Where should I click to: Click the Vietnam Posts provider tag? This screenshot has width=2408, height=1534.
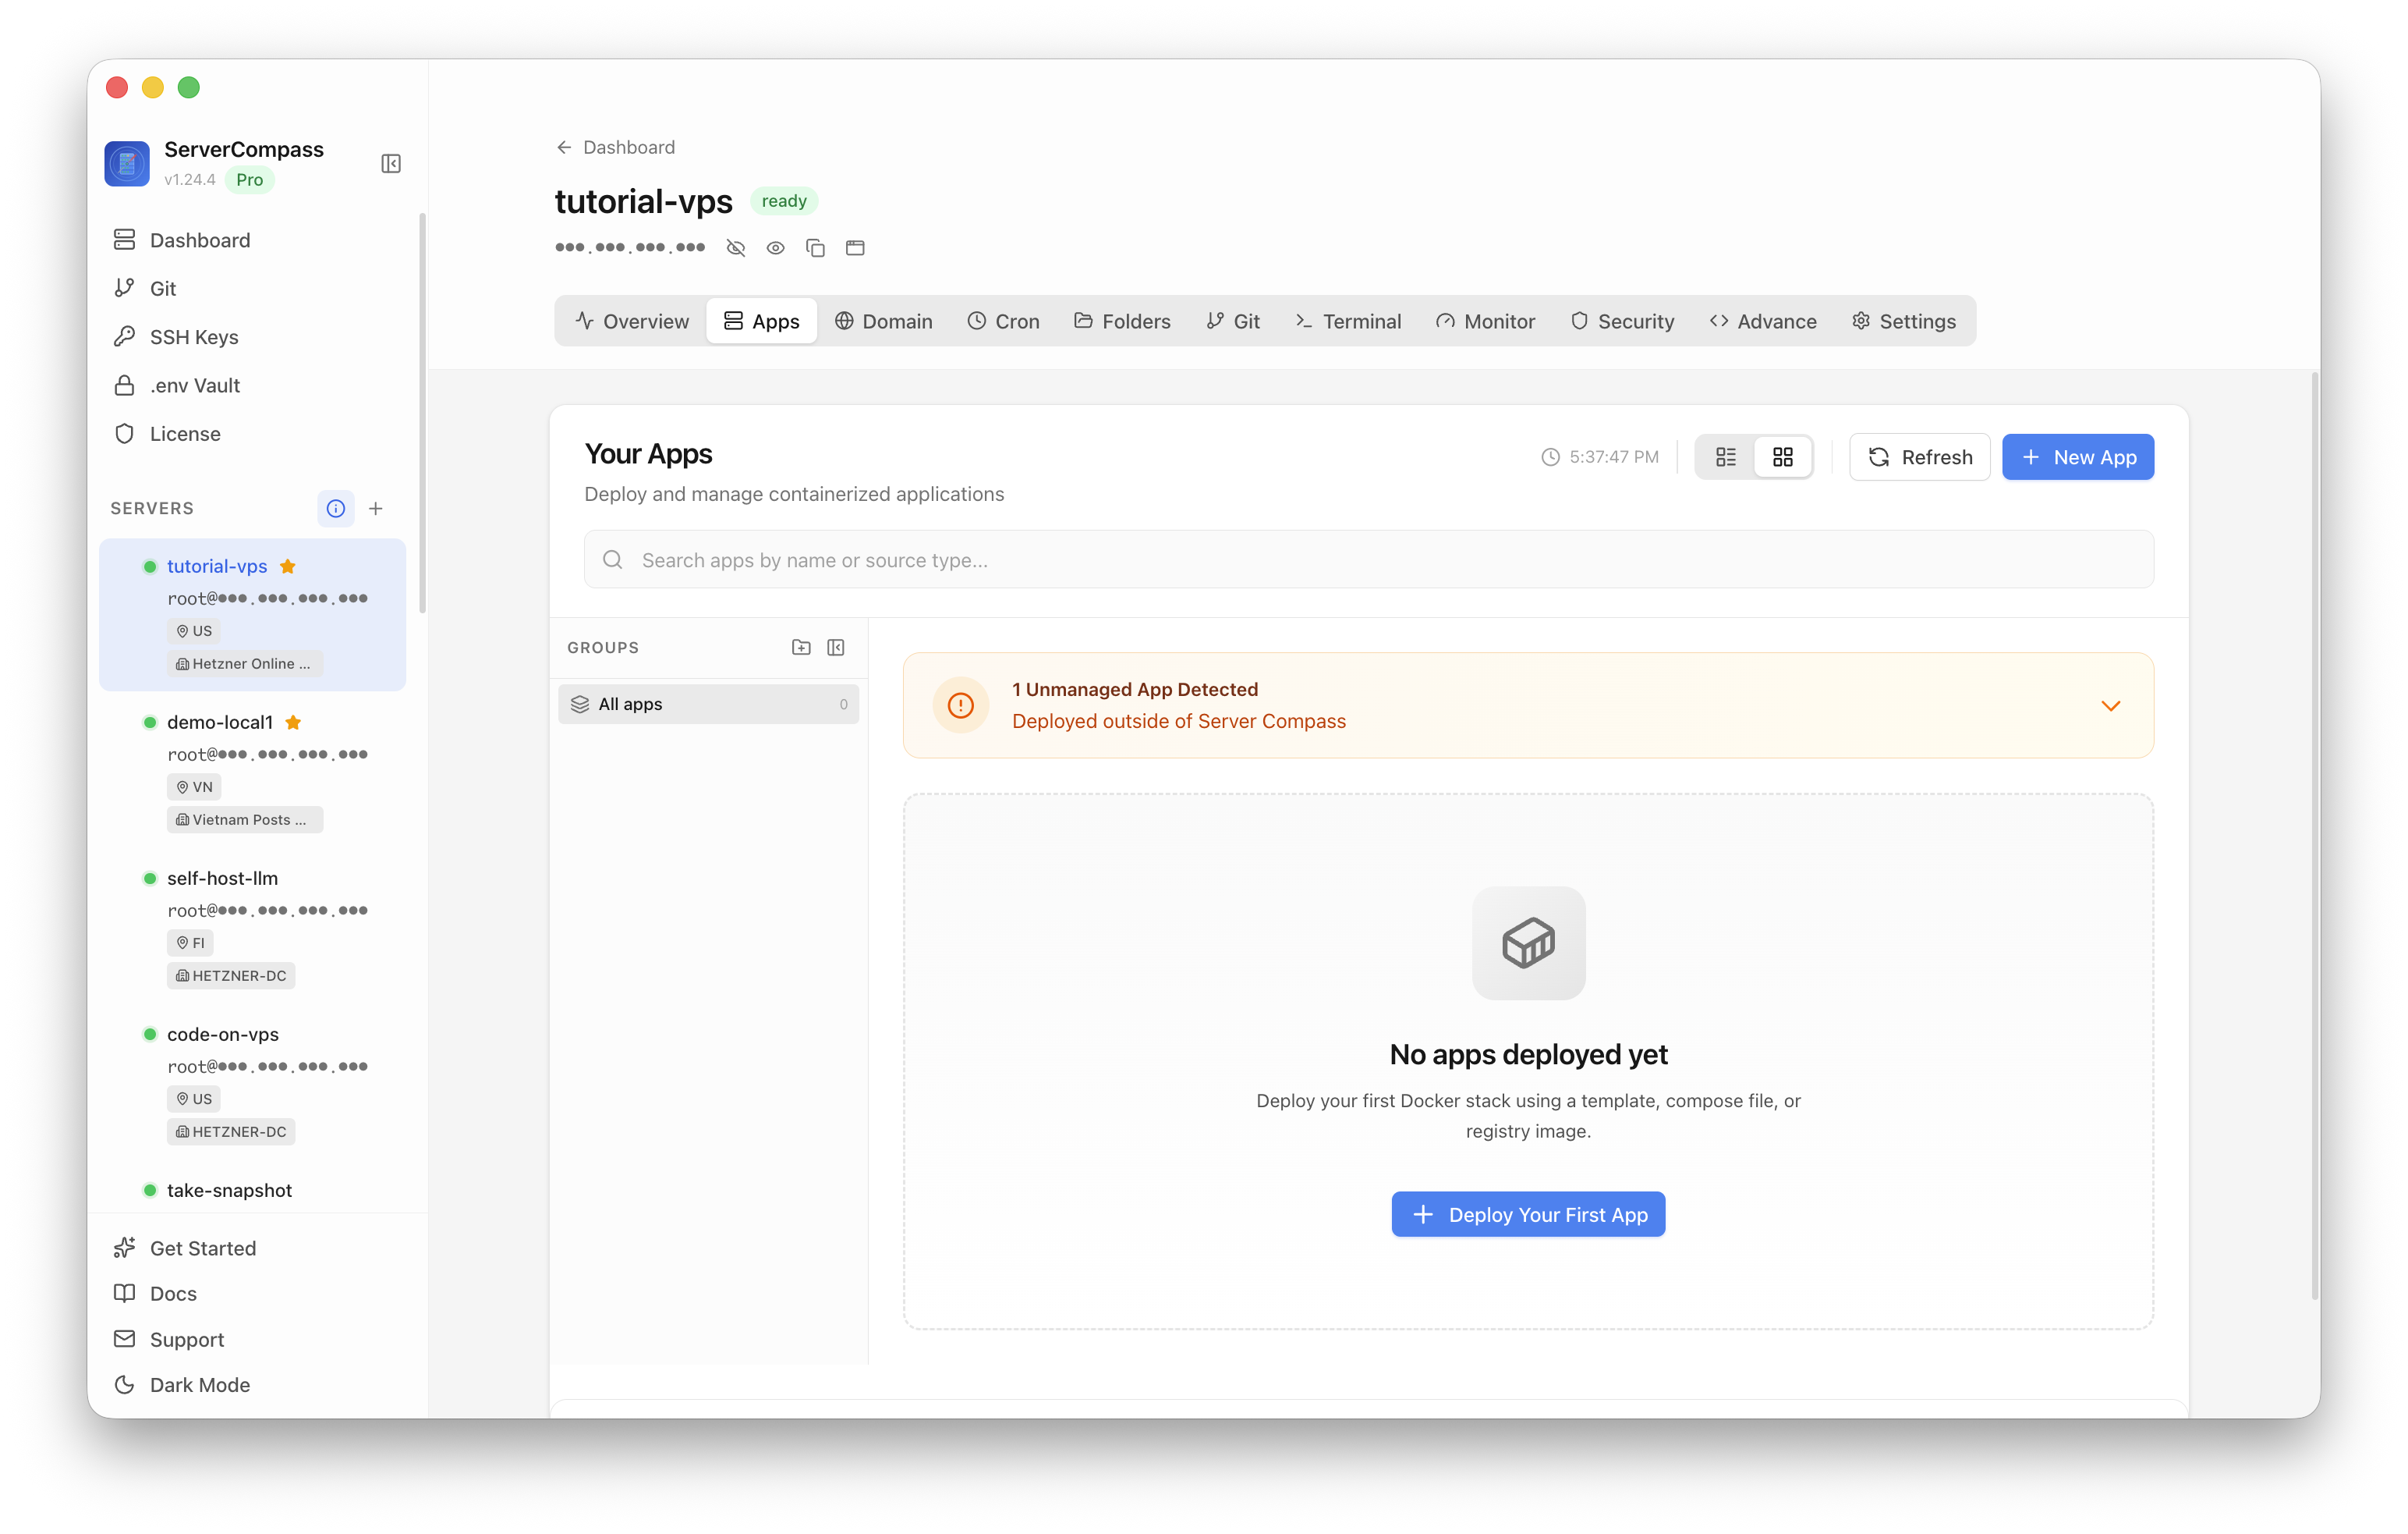pos(245,819)
